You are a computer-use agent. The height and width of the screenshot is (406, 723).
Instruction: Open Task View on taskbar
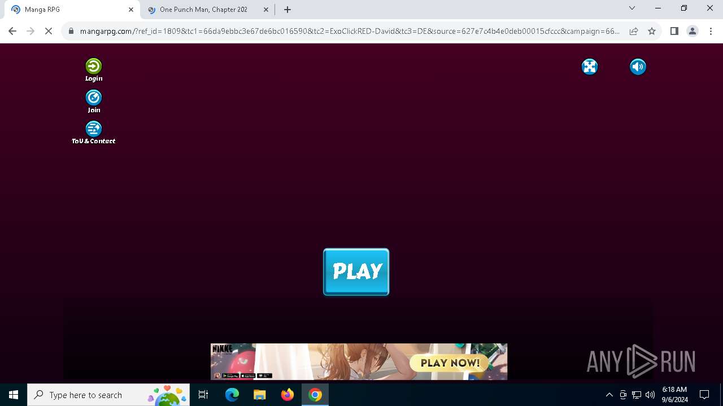tap(204, 395)
